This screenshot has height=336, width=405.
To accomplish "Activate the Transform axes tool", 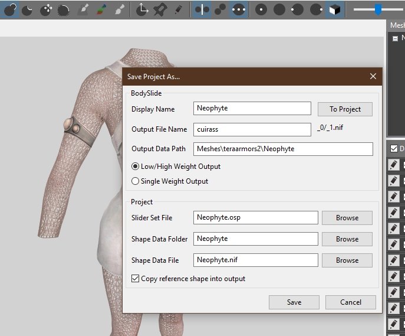I will click(142, 9).
